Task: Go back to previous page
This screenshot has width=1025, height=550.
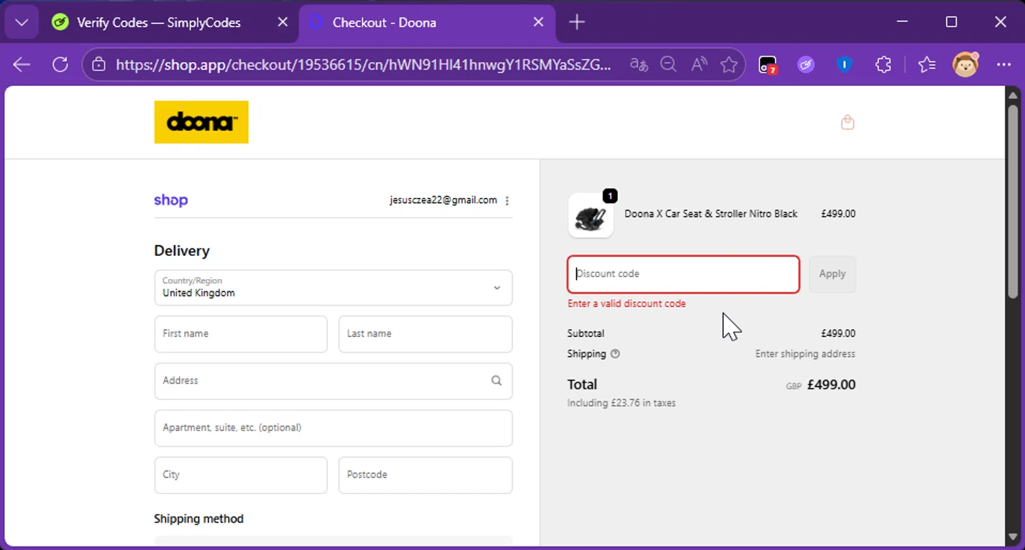Action: 22,65
